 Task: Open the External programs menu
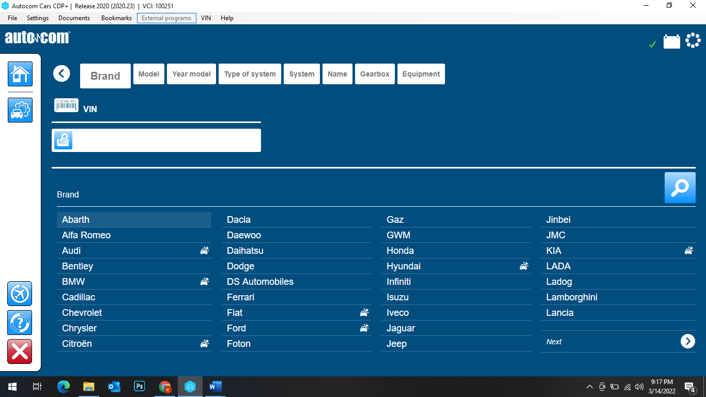pos(166,18)
